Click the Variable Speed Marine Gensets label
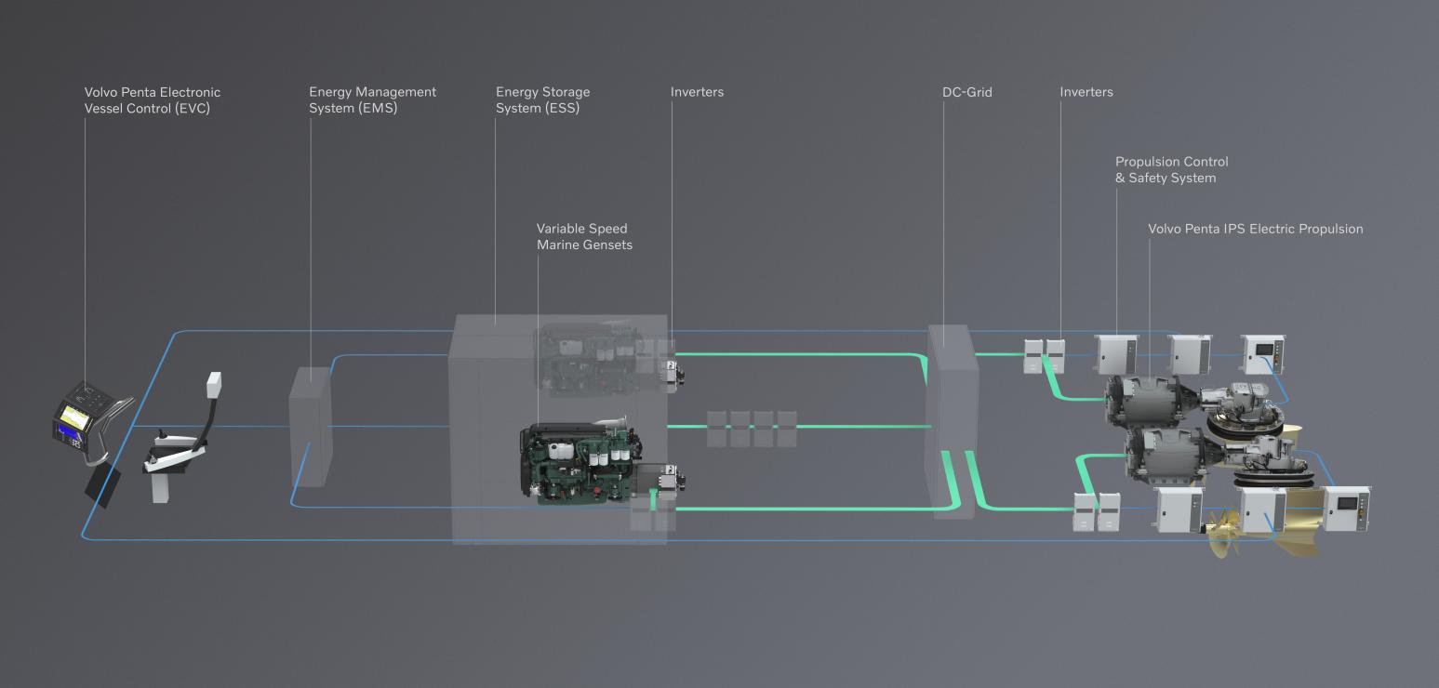This screenshot has height=688, width=1439. point(584,236)
